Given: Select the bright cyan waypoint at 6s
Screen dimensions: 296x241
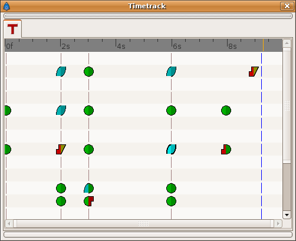Looking at the screenshot, I should [171, 149].
